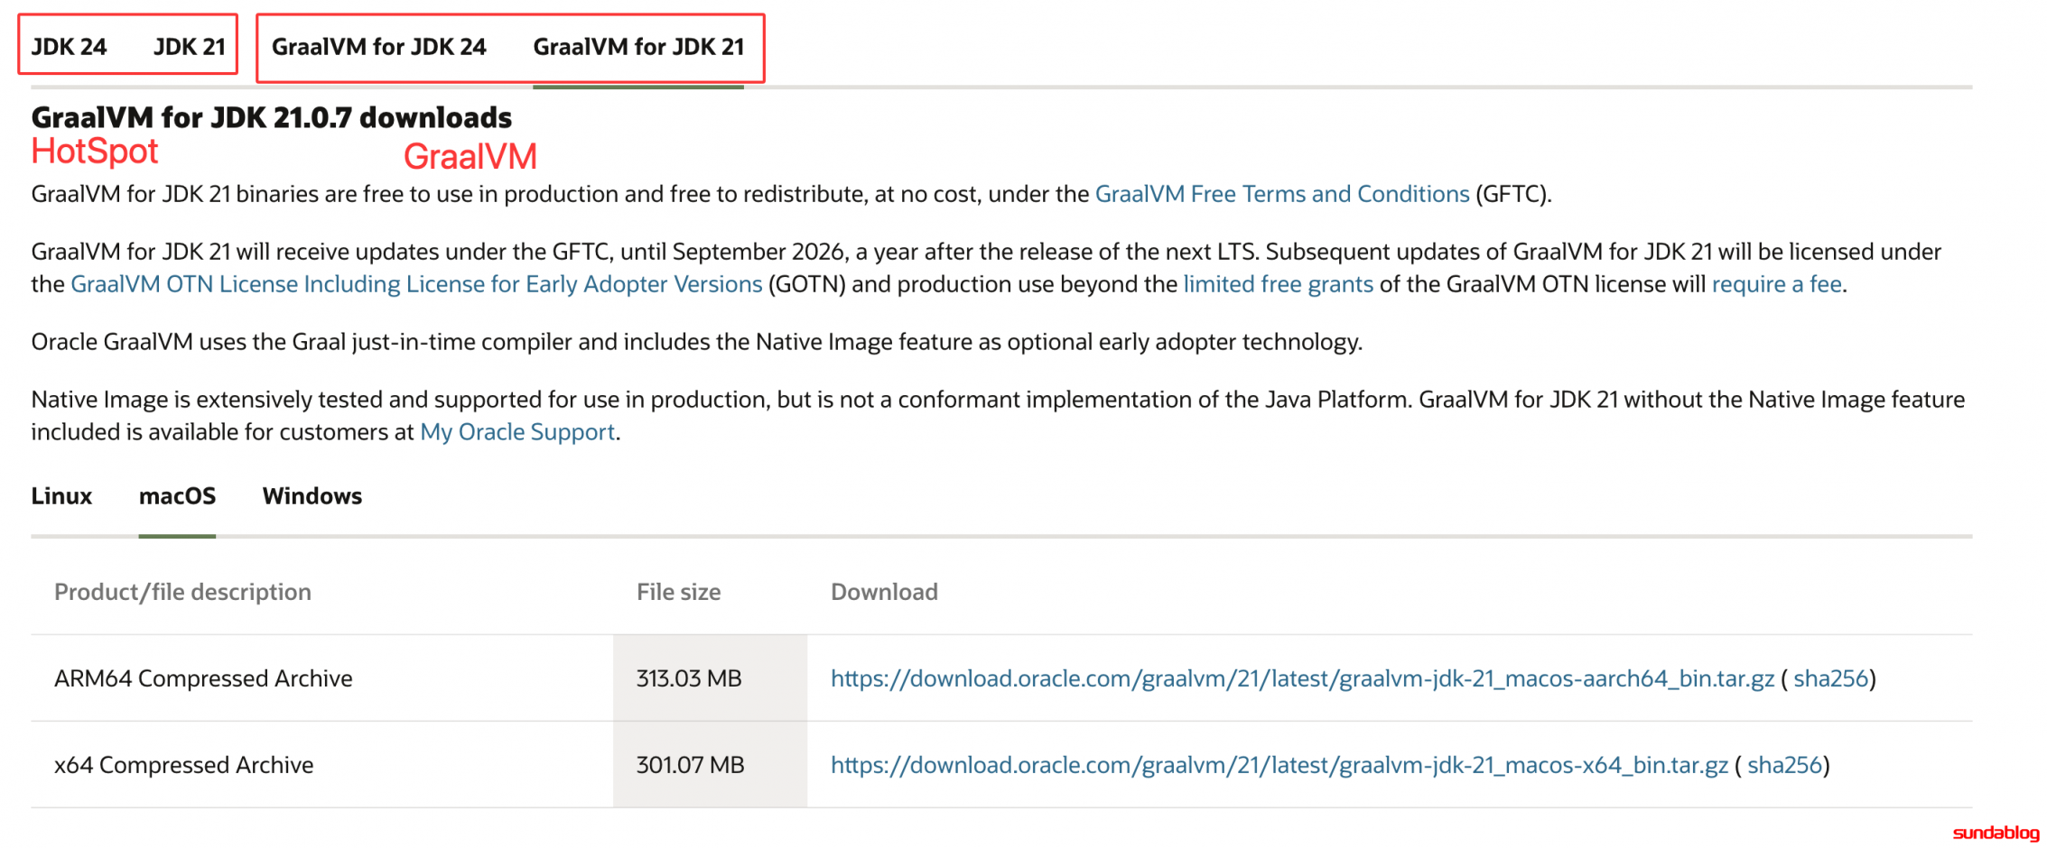Open the Windows downloads tab

coord(312,496)
